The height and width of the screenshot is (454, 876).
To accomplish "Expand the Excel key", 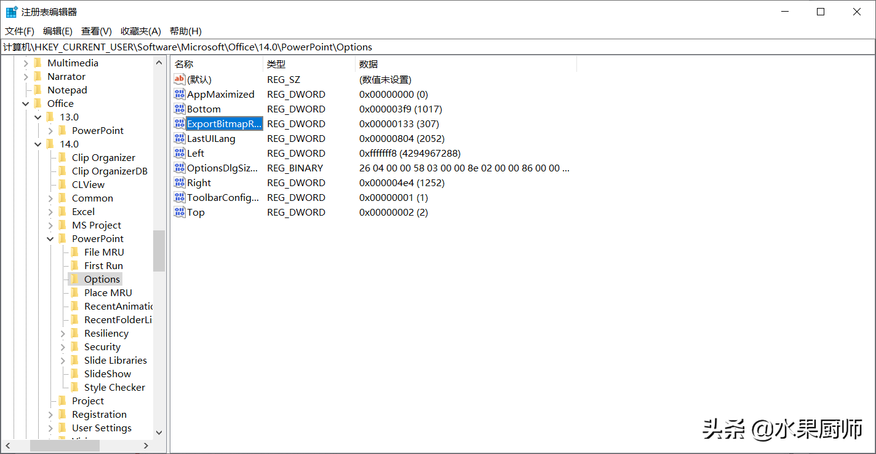I will (x=50, y=211).
